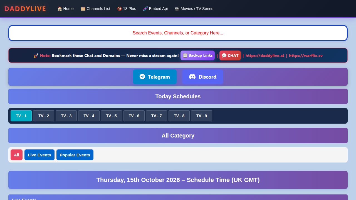Image resolution: width=356 pixels, height=200 pixels.
Task: Open the Home menu item
Action: pyautogui.click(x=66, y=9)
